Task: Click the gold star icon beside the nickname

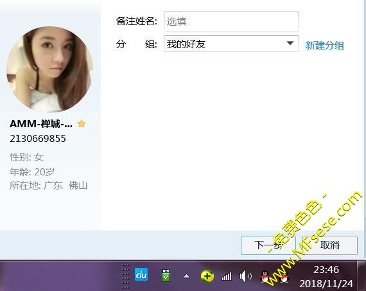Action: point(82,123)
